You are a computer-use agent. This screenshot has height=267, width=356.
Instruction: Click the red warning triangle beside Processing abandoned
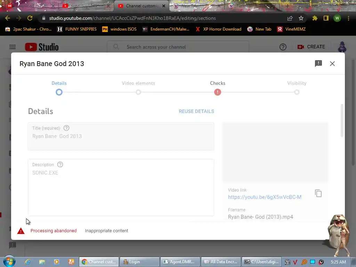click(x=21, y=231)
